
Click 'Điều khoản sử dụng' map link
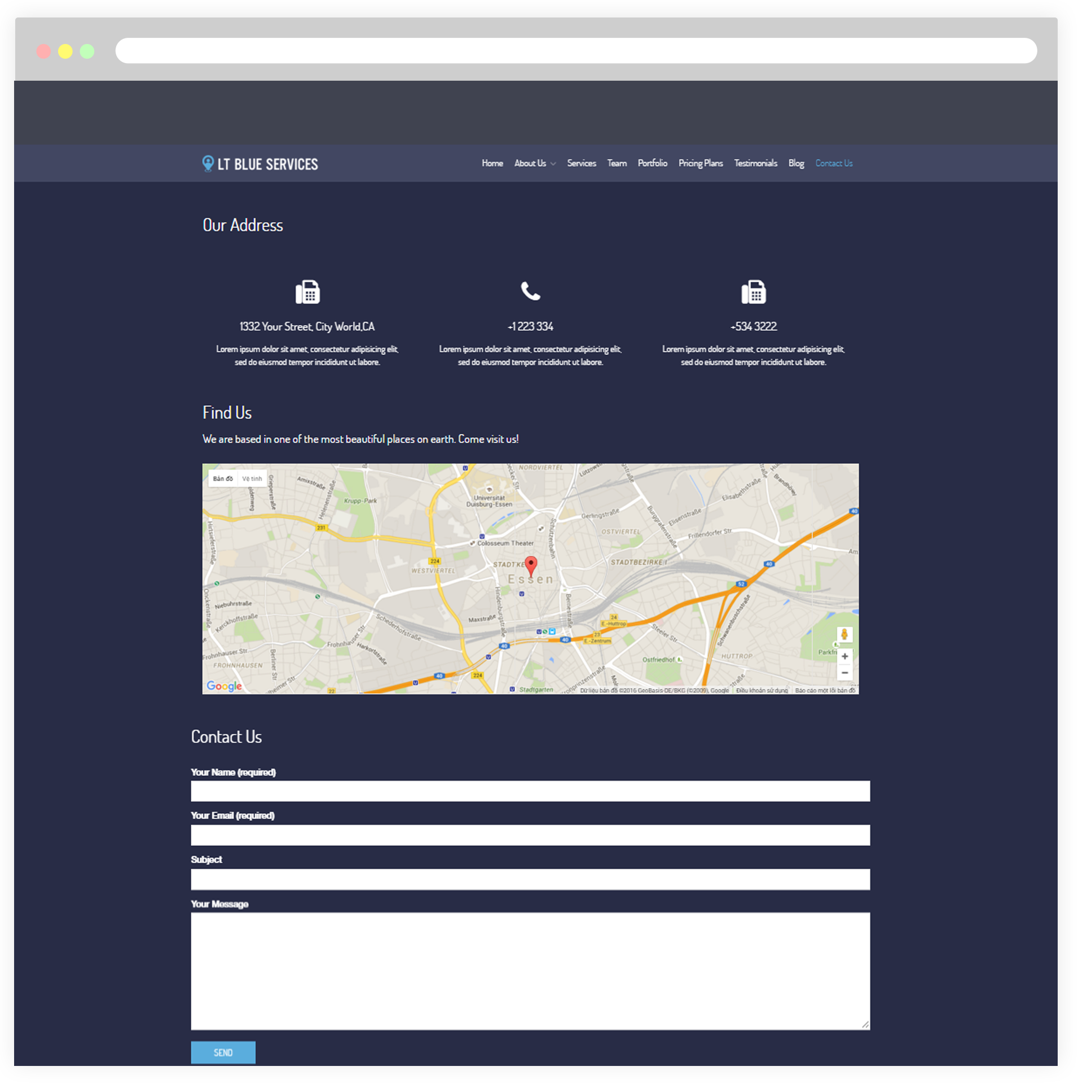click(762, 690)
